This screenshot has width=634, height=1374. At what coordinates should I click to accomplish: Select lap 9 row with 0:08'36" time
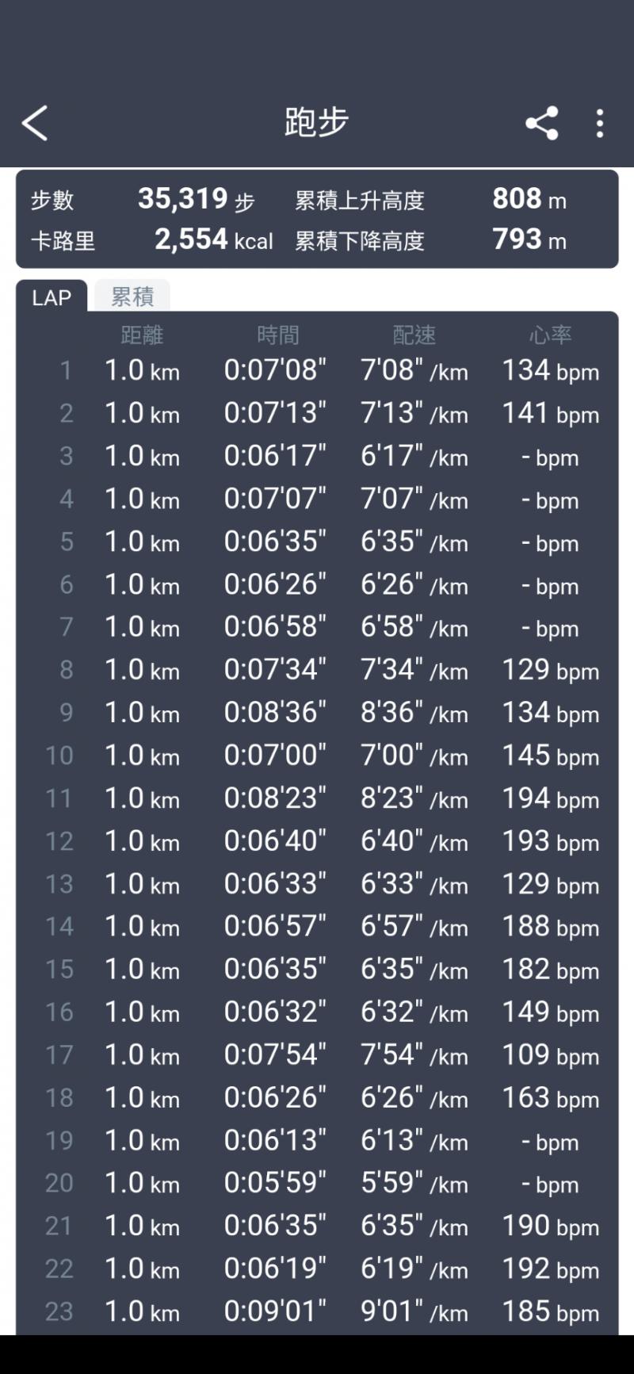pos(317,713)
